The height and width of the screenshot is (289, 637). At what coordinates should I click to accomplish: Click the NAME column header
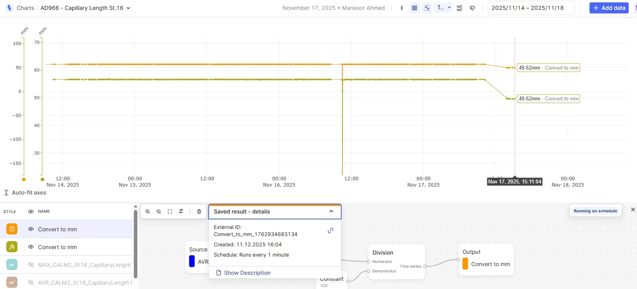click(44, 212)
